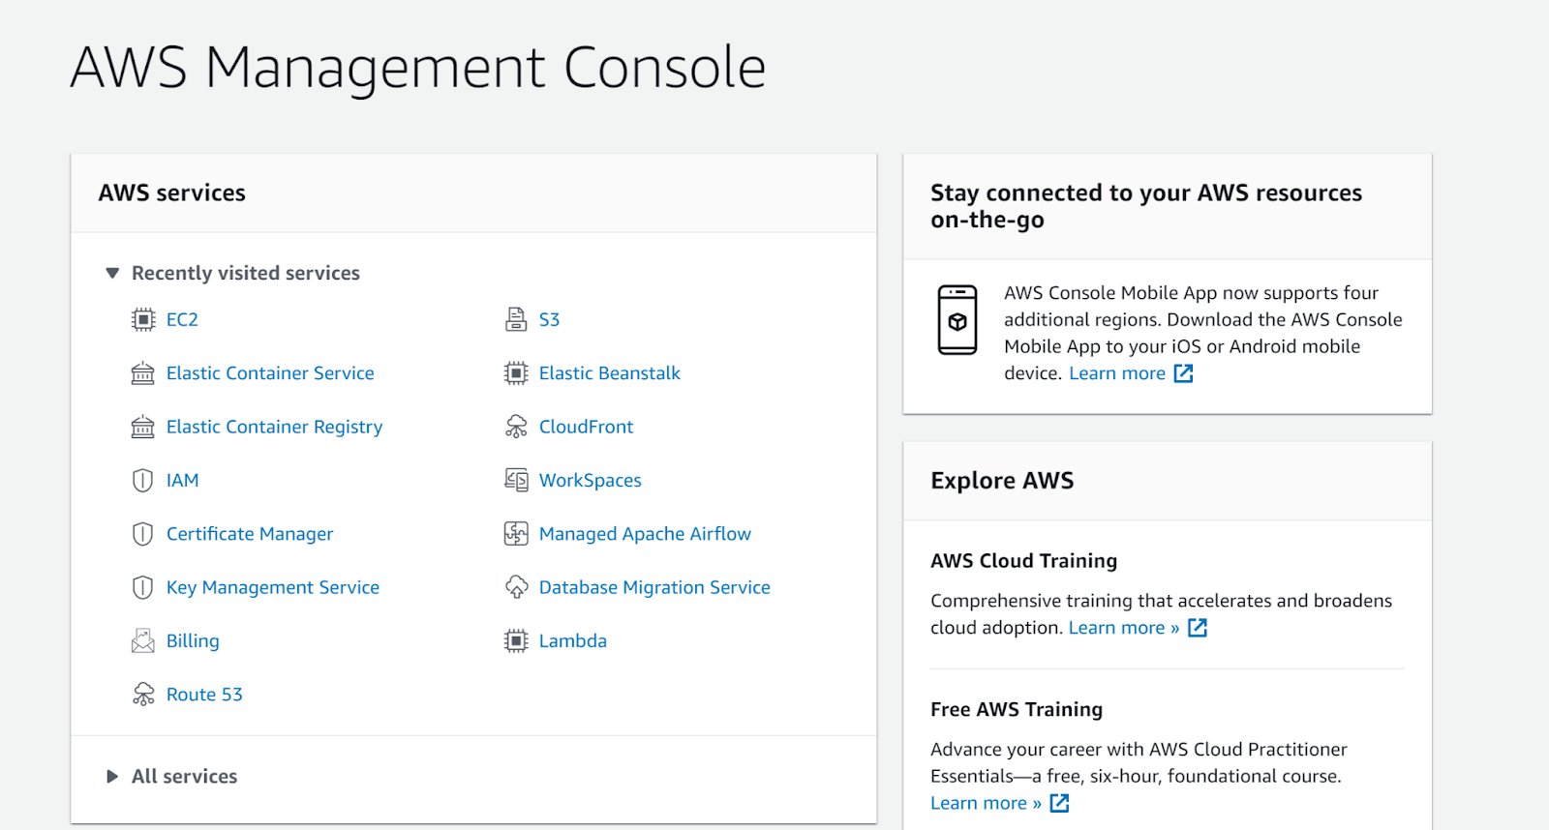The image size is (1549, 830).
Task: Click the EC2 chip icon
Action: [x=143, y=319]
